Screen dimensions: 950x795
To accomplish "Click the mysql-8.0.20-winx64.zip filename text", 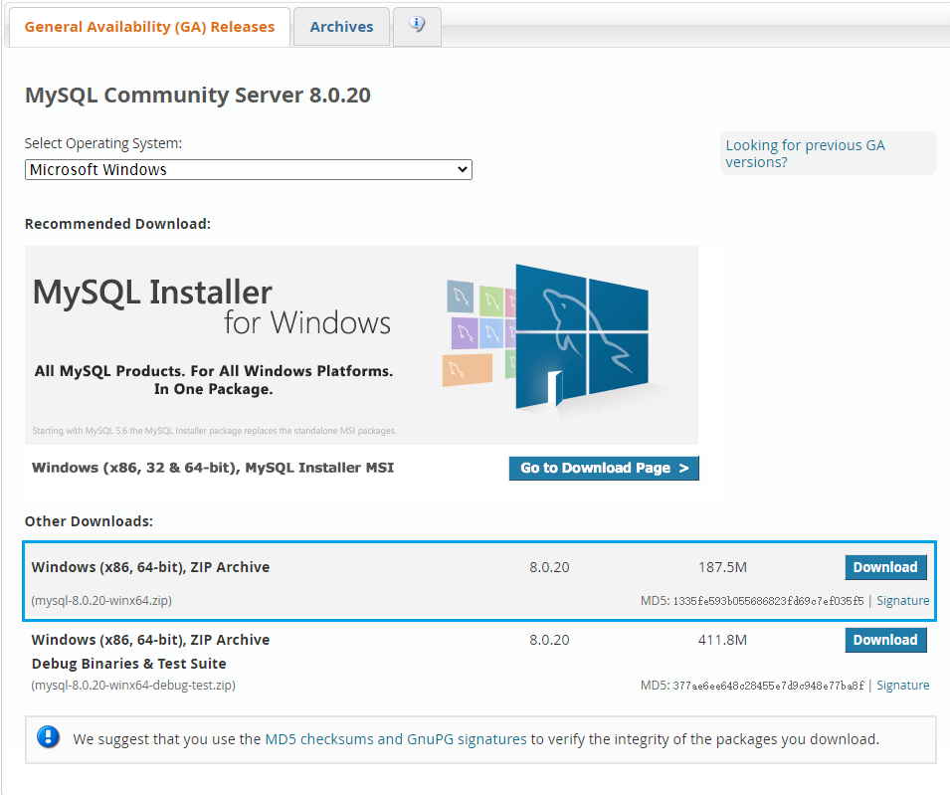I will (101, 601).
